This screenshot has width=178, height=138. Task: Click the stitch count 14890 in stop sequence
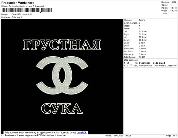point(135,66)
